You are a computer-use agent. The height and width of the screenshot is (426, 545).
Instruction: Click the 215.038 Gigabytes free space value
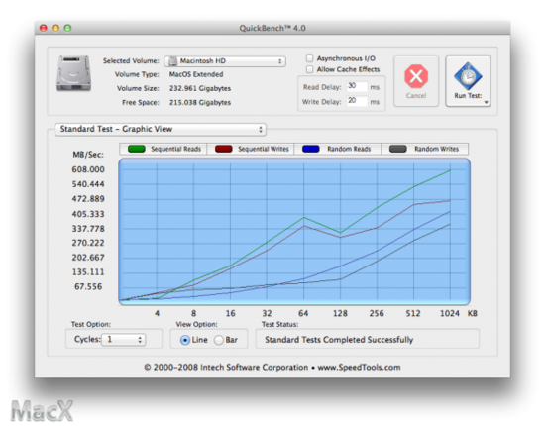click(200, 102)
